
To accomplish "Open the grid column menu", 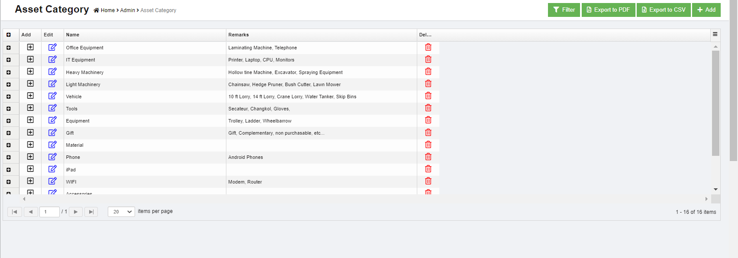I will [715, 34].
